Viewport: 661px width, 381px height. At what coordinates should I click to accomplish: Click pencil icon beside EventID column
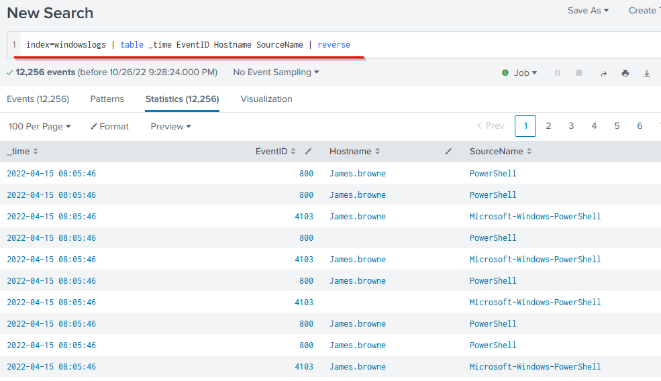(x=308, y=152)
